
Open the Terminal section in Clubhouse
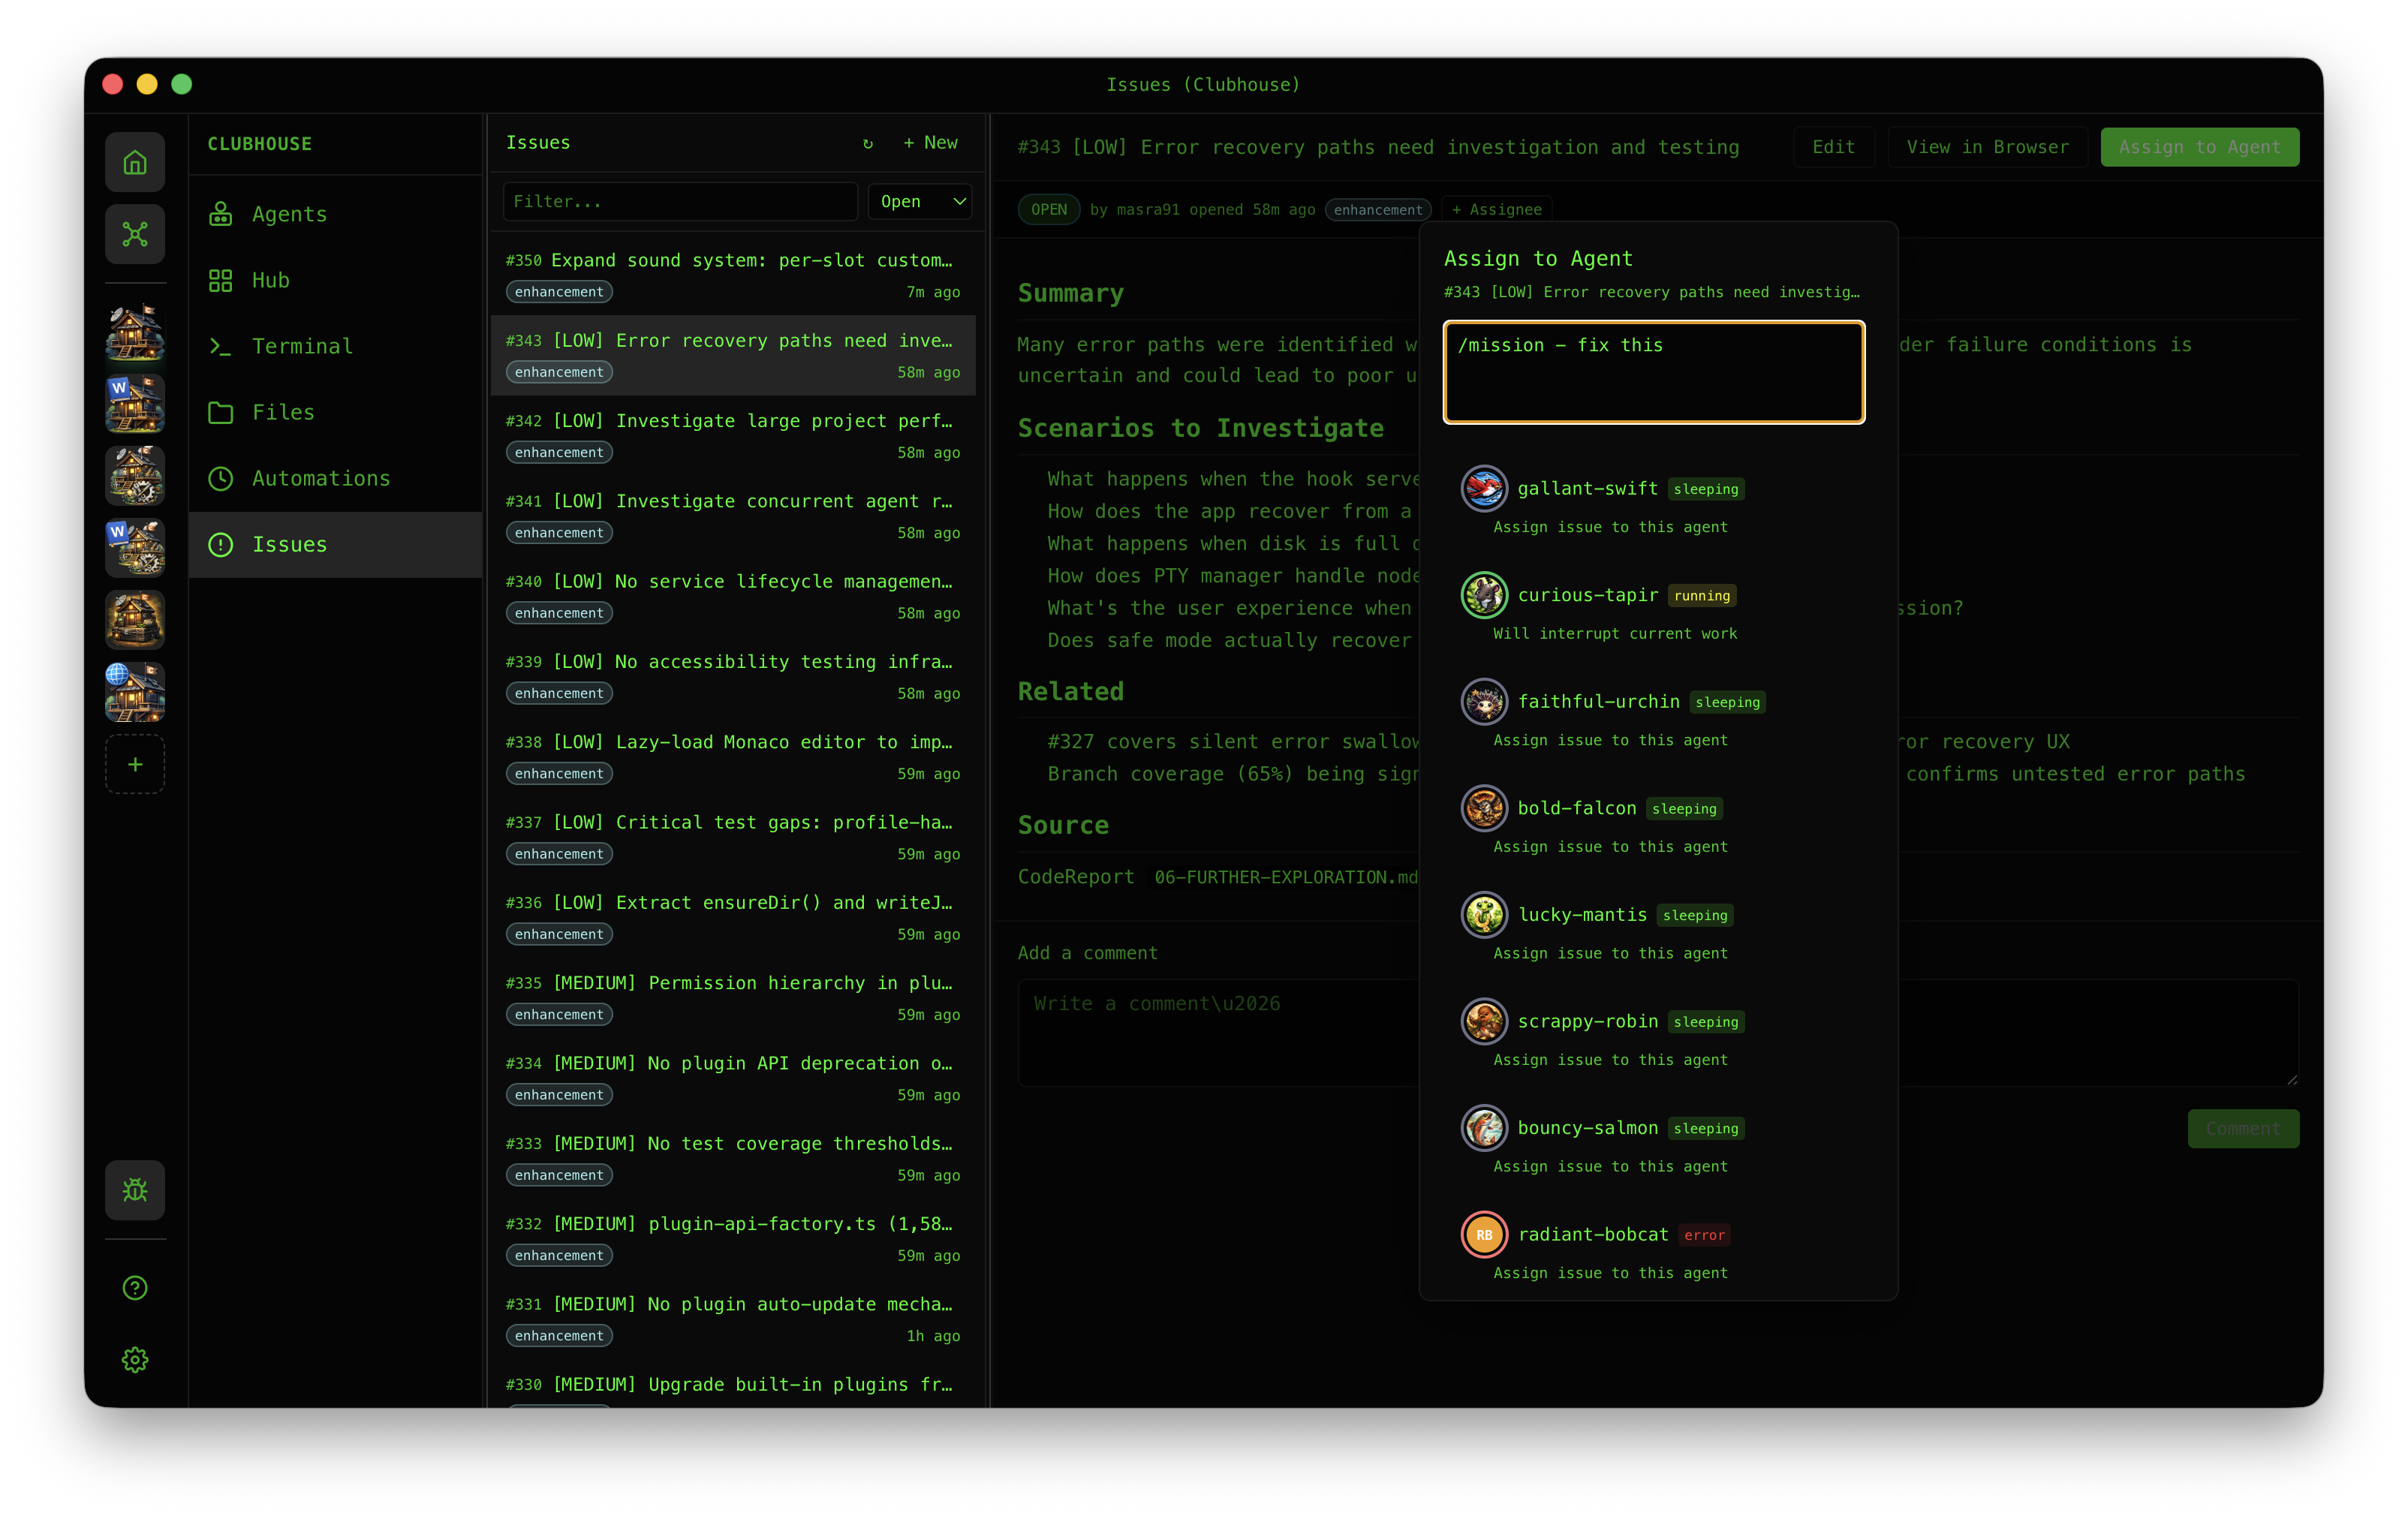point(301,346)
